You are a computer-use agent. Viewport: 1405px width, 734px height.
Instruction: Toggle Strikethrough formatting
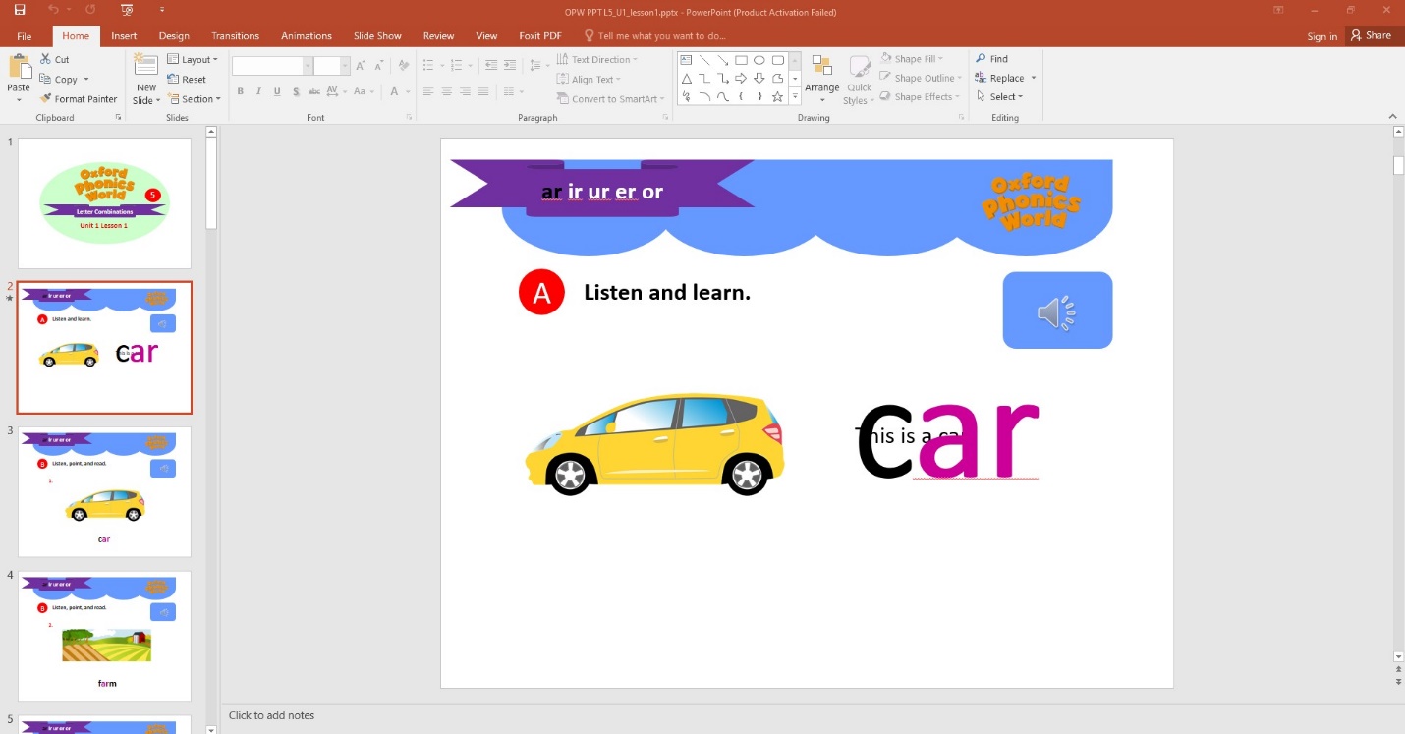tap(314, 91)
